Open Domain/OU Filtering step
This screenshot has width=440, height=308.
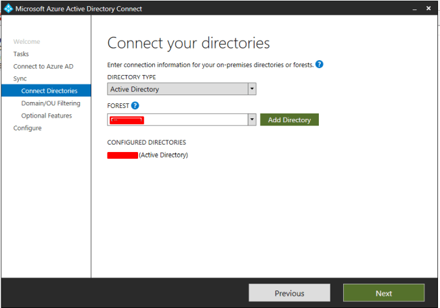[51, 103]
